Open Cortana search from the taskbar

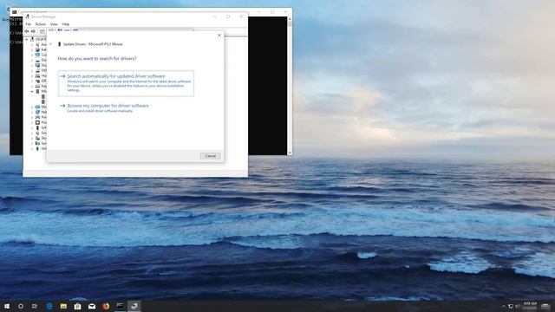[x=21, y=306]
